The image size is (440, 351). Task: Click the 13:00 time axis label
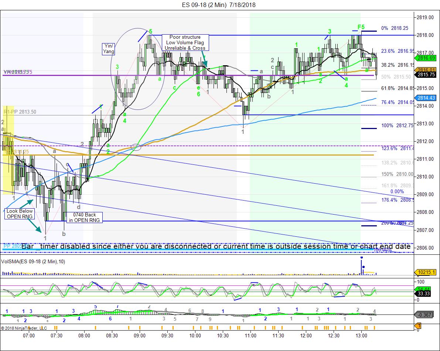tap(361, 336)
